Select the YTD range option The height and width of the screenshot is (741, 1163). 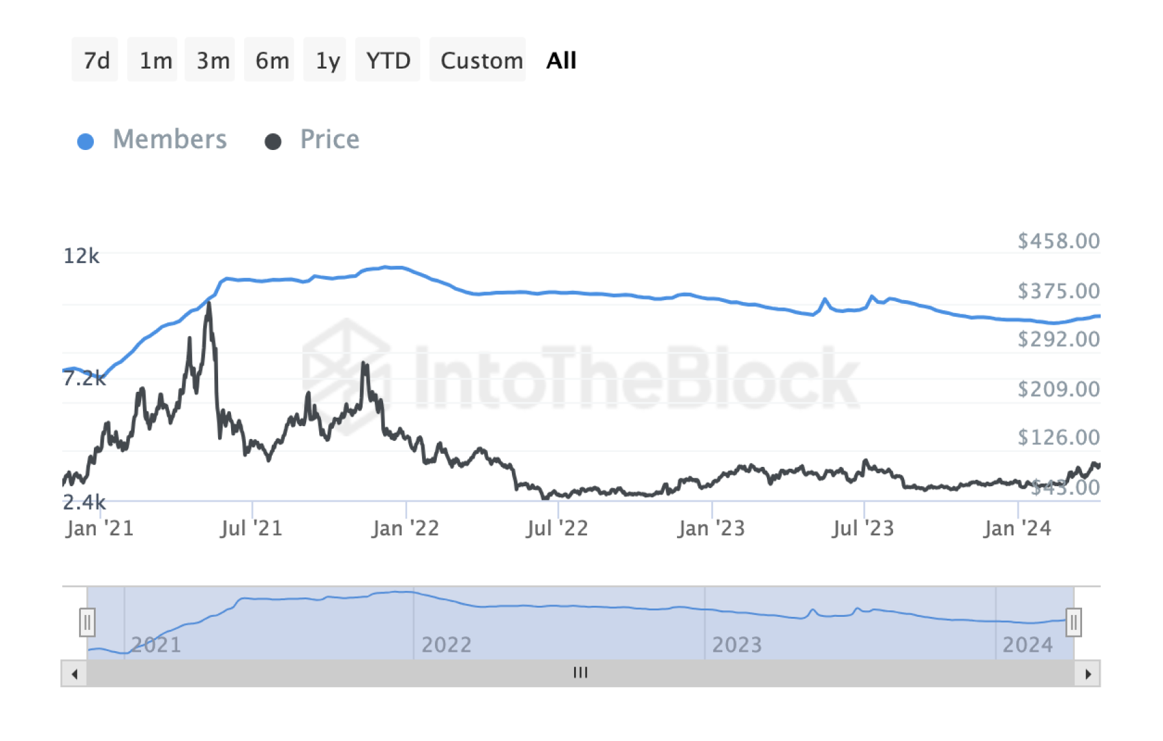point(388,60)
